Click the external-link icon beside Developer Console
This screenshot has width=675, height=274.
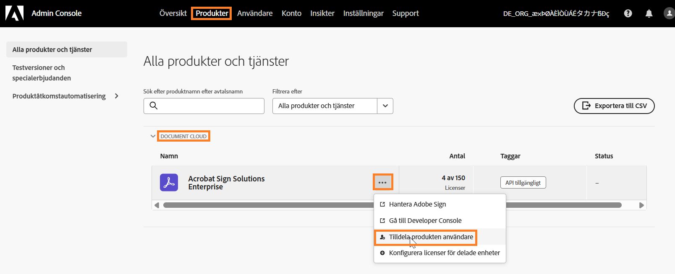[382, 220]
